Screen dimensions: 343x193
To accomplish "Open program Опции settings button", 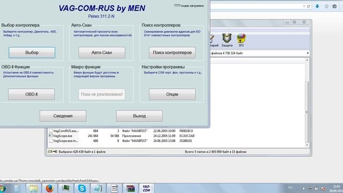I will click(x=172, y=94).
